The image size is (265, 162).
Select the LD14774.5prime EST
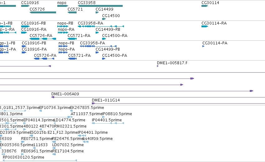(55, 123)
